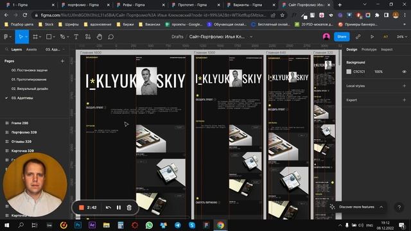
Task: Open the current page dropdown 03. Ада...
Action: [55, 49]
